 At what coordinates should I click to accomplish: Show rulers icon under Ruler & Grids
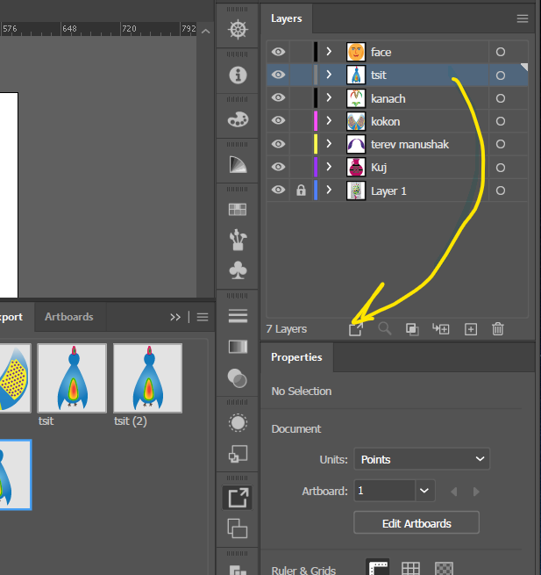tap(378, 568)
